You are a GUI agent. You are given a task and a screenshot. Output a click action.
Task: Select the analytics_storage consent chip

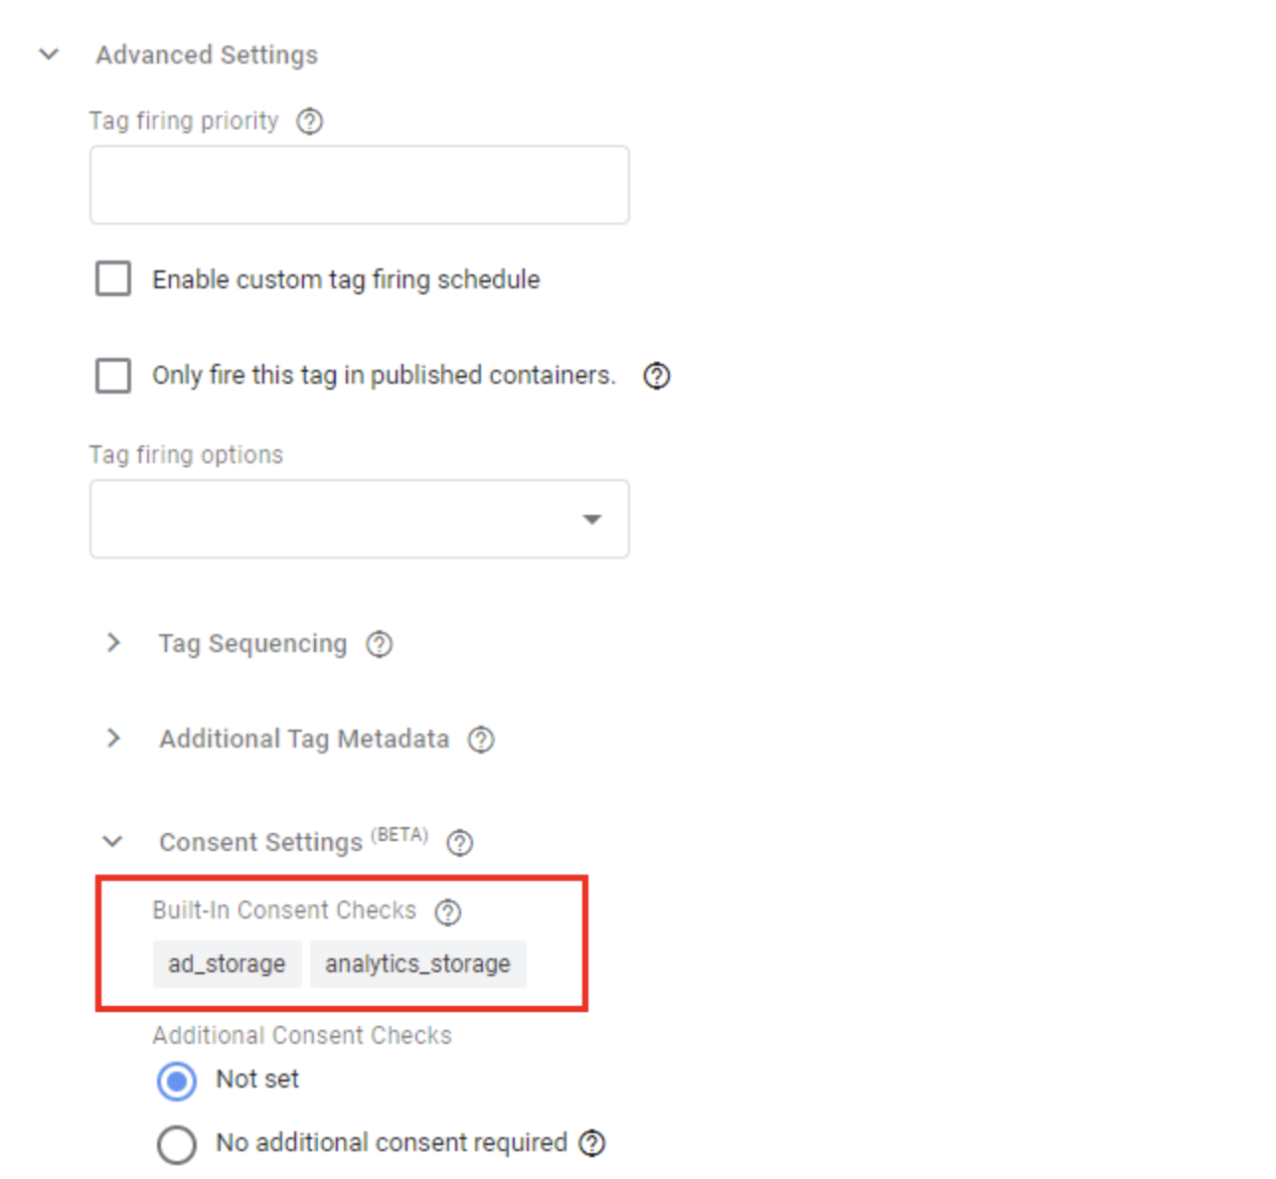[x=418, y=963]
